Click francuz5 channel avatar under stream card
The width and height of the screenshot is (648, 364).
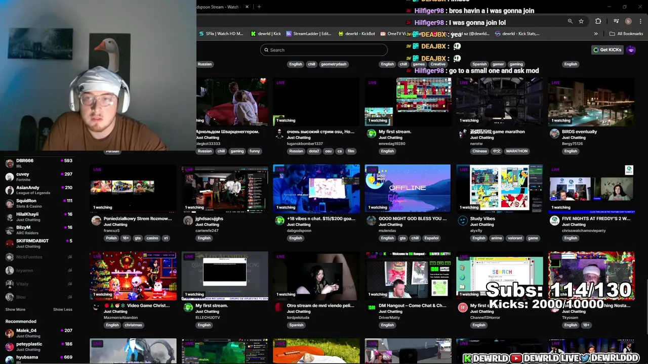tap(96, 221)
